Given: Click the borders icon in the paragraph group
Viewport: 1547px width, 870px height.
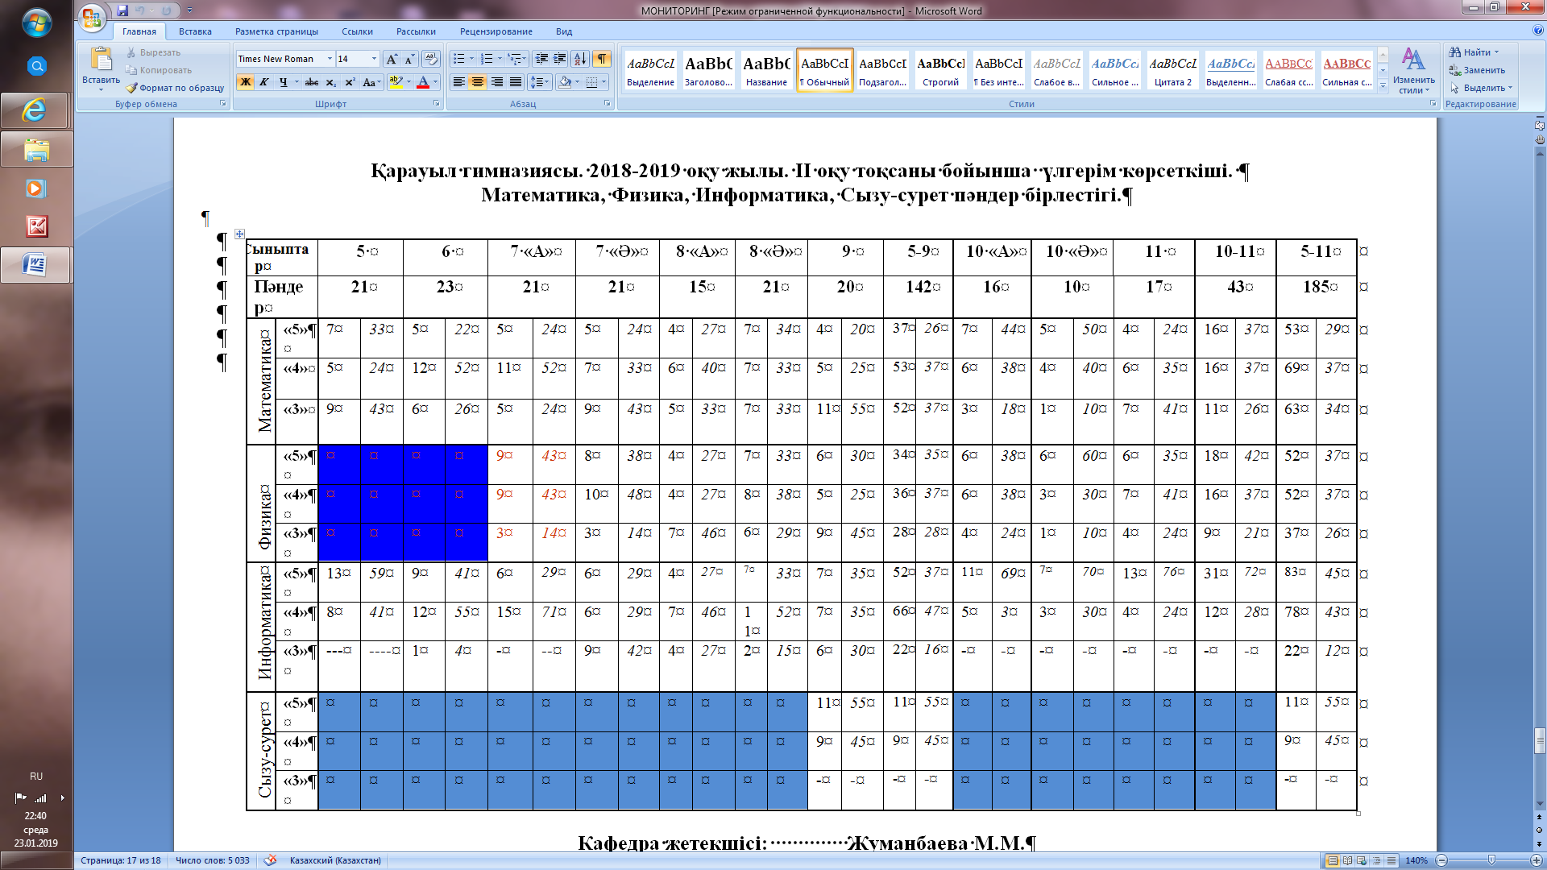Looking at the screenshot, I should (x=592, y=82).
